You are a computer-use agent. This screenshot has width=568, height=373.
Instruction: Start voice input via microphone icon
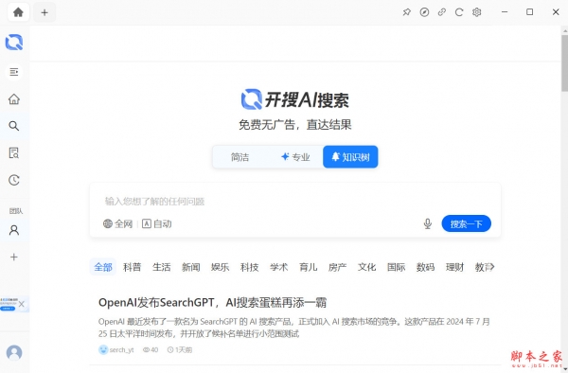428,223
